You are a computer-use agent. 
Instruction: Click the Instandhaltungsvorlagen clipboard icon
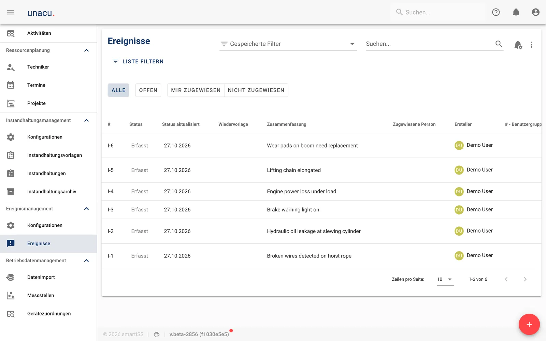(11, 155)
